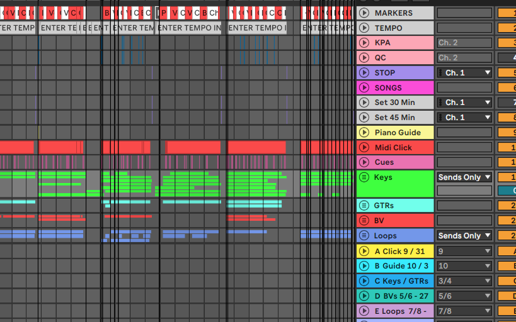Click the TEMPO track unfold icon
The image size is (516, 322).
click(x=364, y=28)
